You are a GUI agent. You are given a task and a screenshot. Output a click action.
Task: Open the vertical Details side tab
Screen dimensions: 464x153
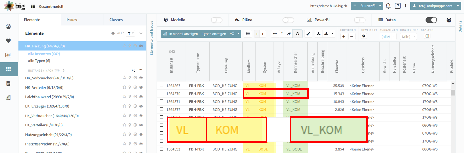460,27
